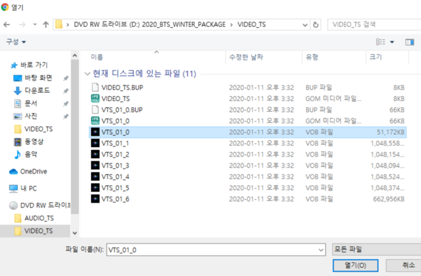421x276 pixels.
Task: Open the file name dropdown arrow
Action: (321, 250)
